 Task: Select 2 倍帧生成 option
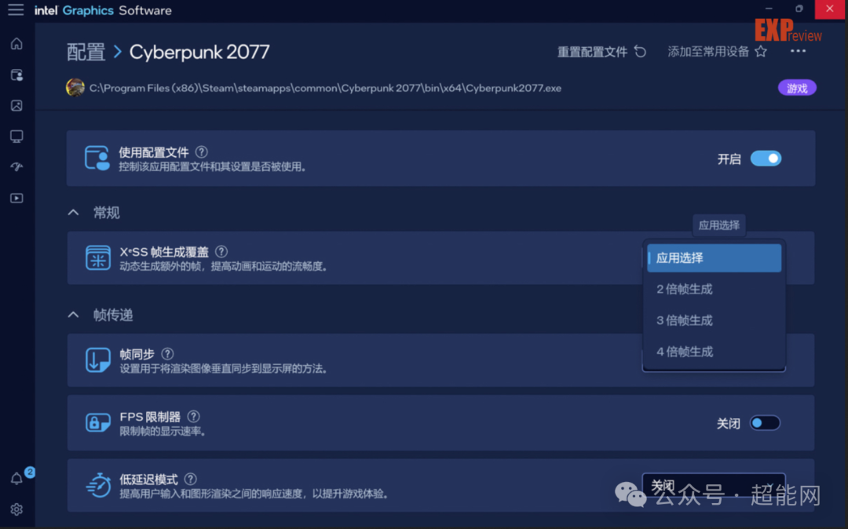[714, 289]
